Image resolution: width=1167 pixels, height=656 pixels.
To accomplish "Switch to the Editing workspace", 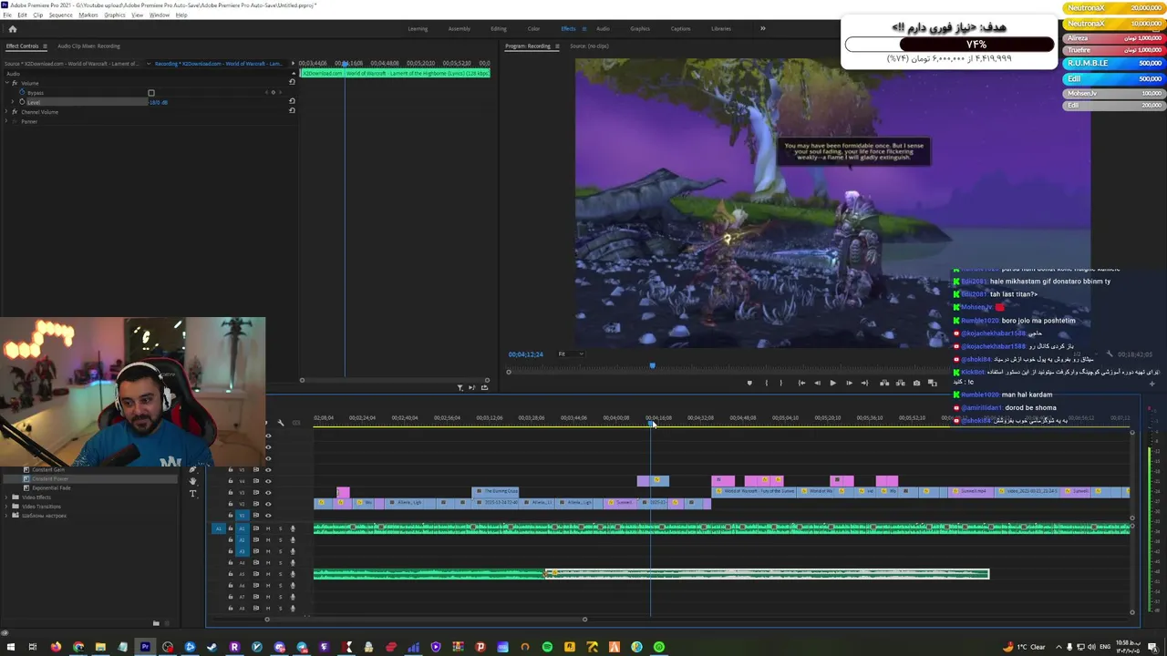I will [499, 28].
